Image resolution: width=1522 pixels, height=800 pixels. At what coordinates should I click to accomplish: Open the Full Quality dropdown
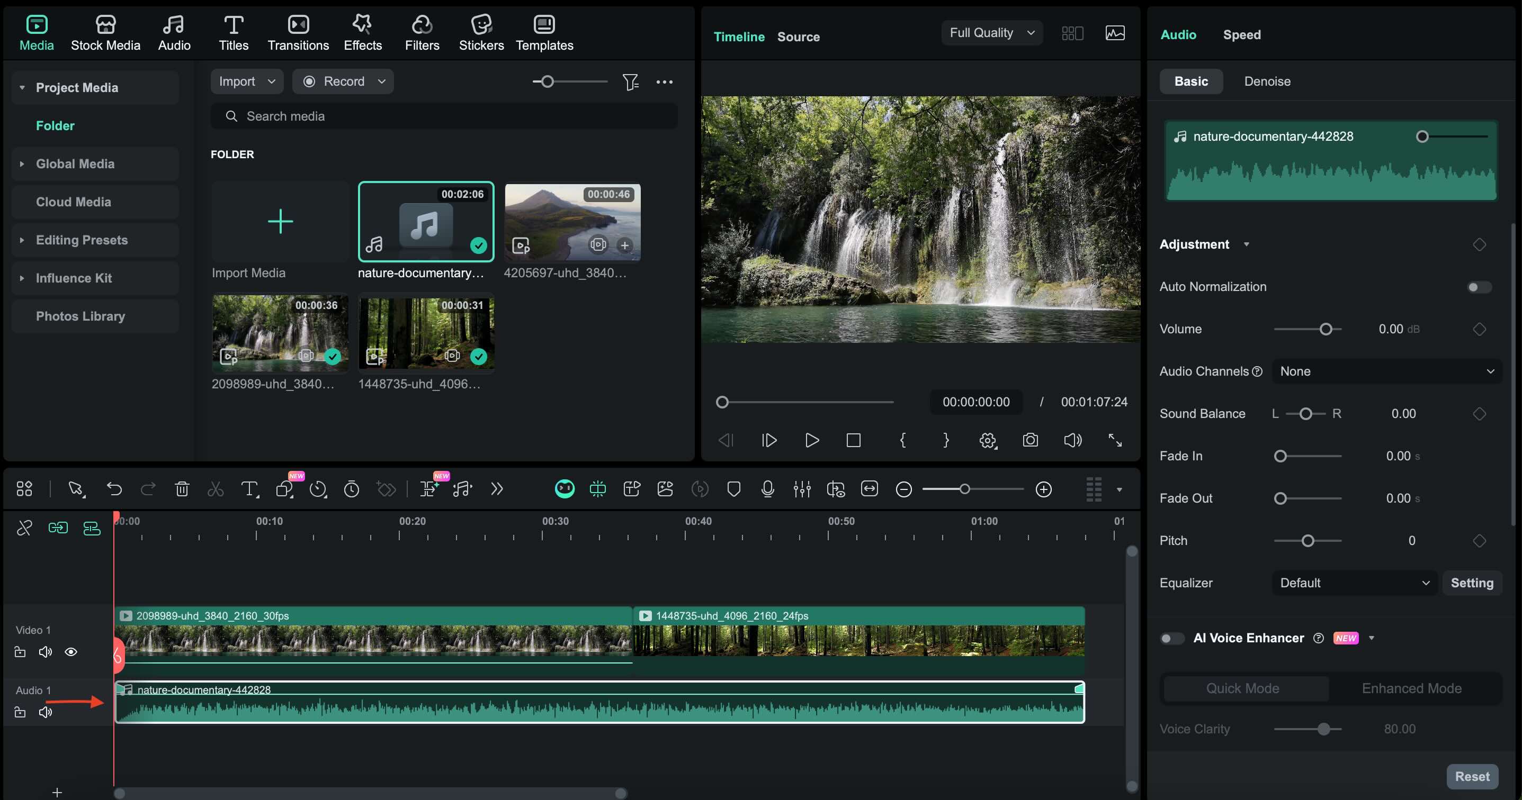(991, 33)
